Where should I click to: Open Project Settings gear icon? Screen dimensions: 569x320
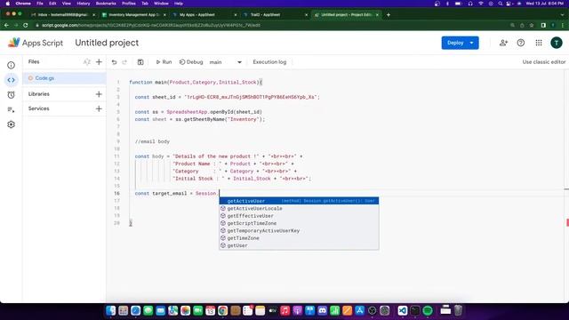pyautogui.click(x=12, y=124)
